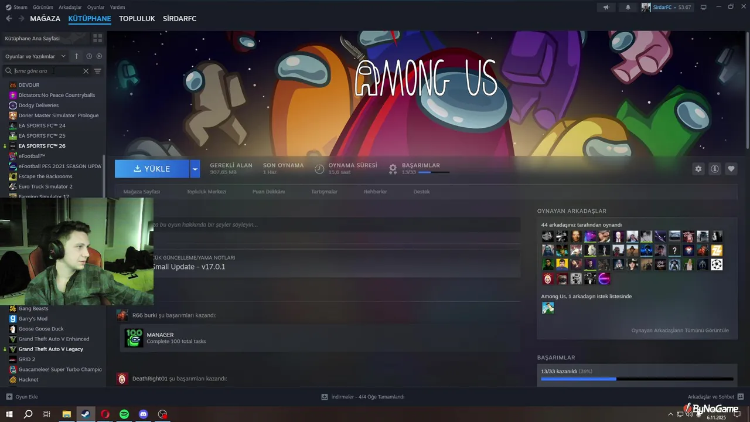Open the Arkadaşlar menu
750x422 pixels.
pos(70,7)
